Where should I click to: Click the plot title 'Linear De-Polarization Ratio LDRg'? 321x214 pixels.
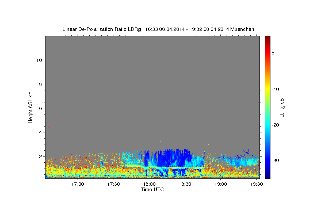[x=101, y=29]
